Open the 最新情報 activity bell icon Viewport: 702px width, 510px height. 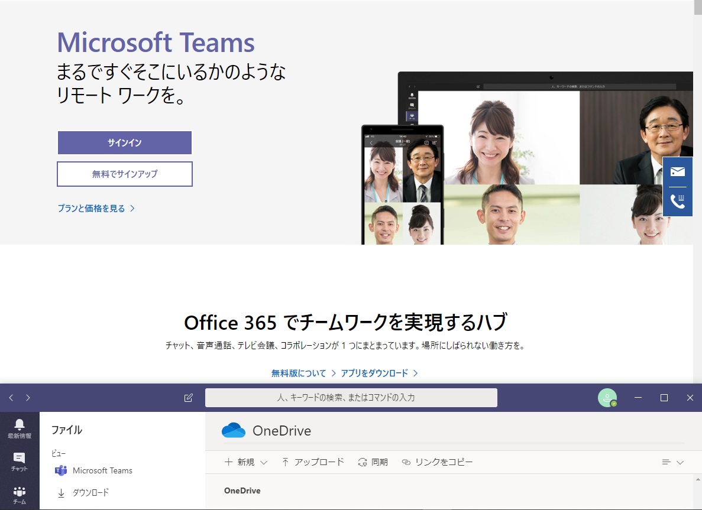[x=20, y=428]
